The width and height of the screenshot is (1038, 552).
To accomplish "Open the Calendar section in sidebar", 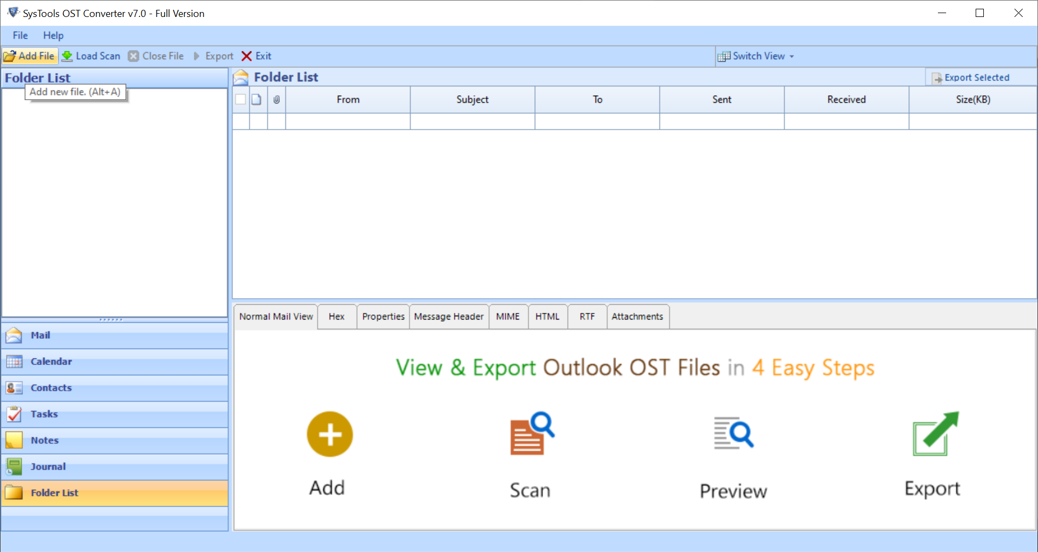I will [51, 362].
